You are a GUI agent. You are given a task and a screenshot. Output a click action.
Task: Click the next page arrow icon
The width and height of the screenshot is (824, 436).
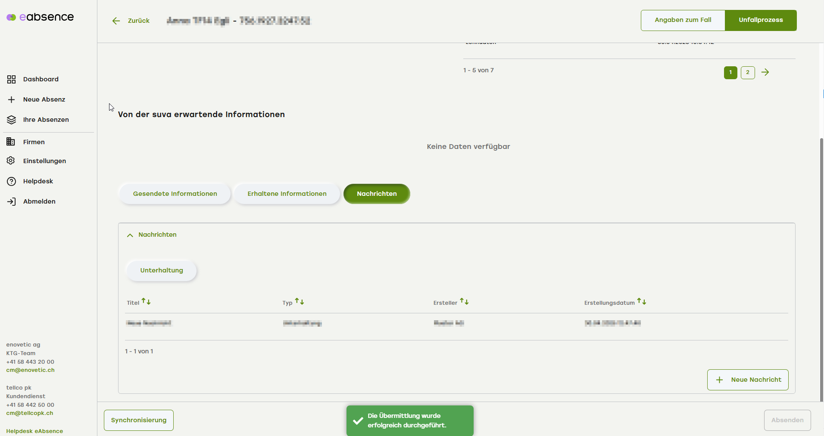pyautogui.click(x=765, y=72)
